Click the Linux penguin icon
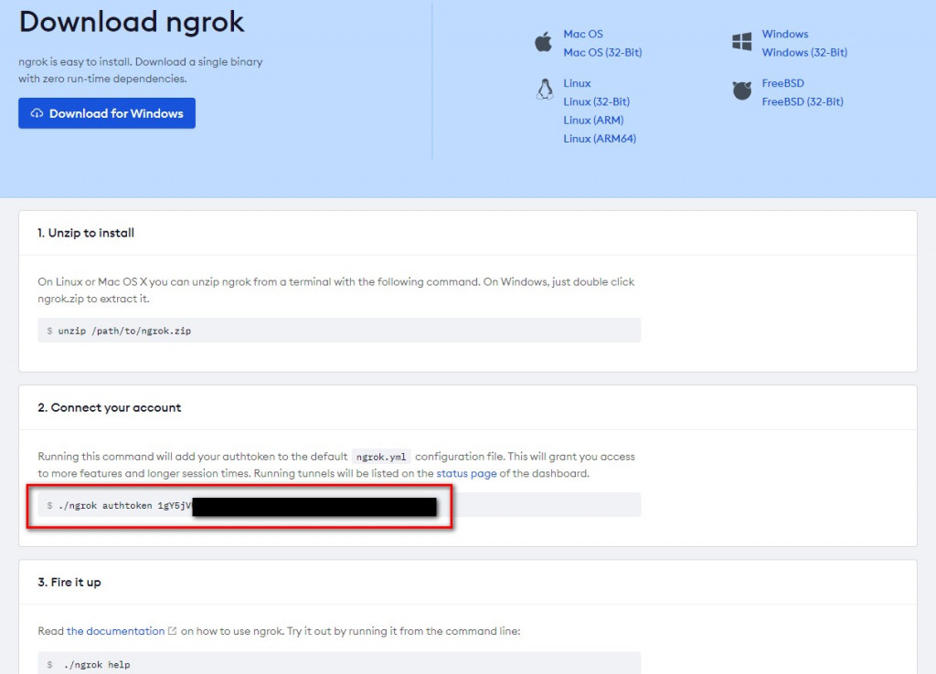 [545, 90]
